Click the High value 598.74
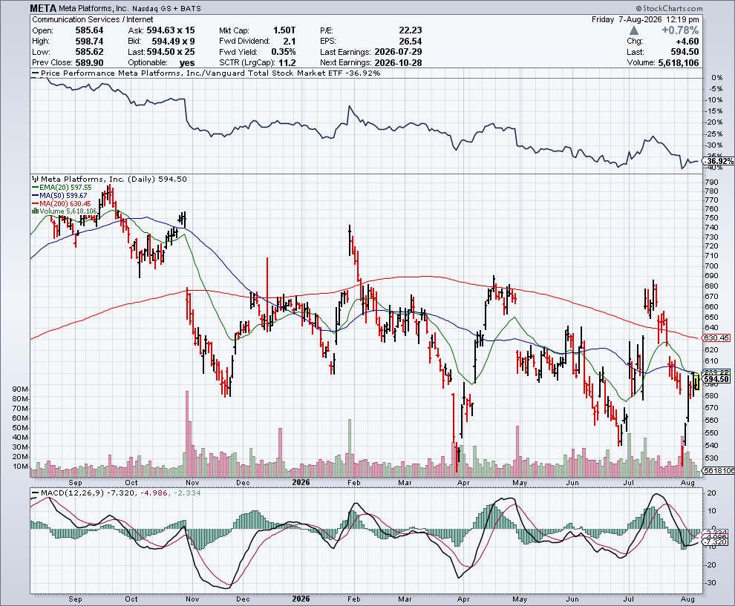Screen dimensions: 735x606 (x=89, y=42)
